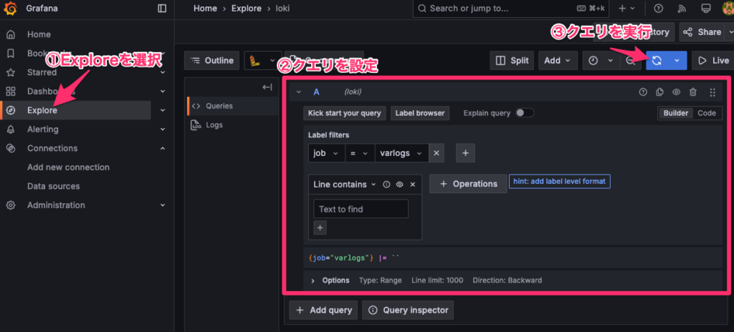This screenshot has width=734, height=332.
Task: Open Explore in the sidebar
Action: coord(42,110)
